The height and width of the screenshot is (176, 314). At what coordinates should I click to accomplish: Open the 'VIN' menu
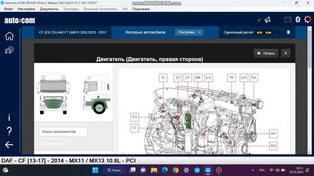[x=125, y=9]
